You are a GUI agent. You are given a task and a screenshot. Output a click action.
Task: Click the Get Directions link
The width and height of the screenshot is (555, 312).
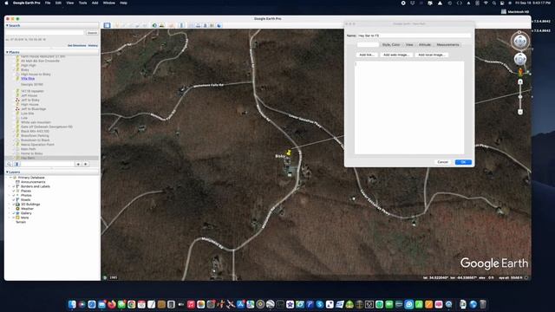(77, 46)
